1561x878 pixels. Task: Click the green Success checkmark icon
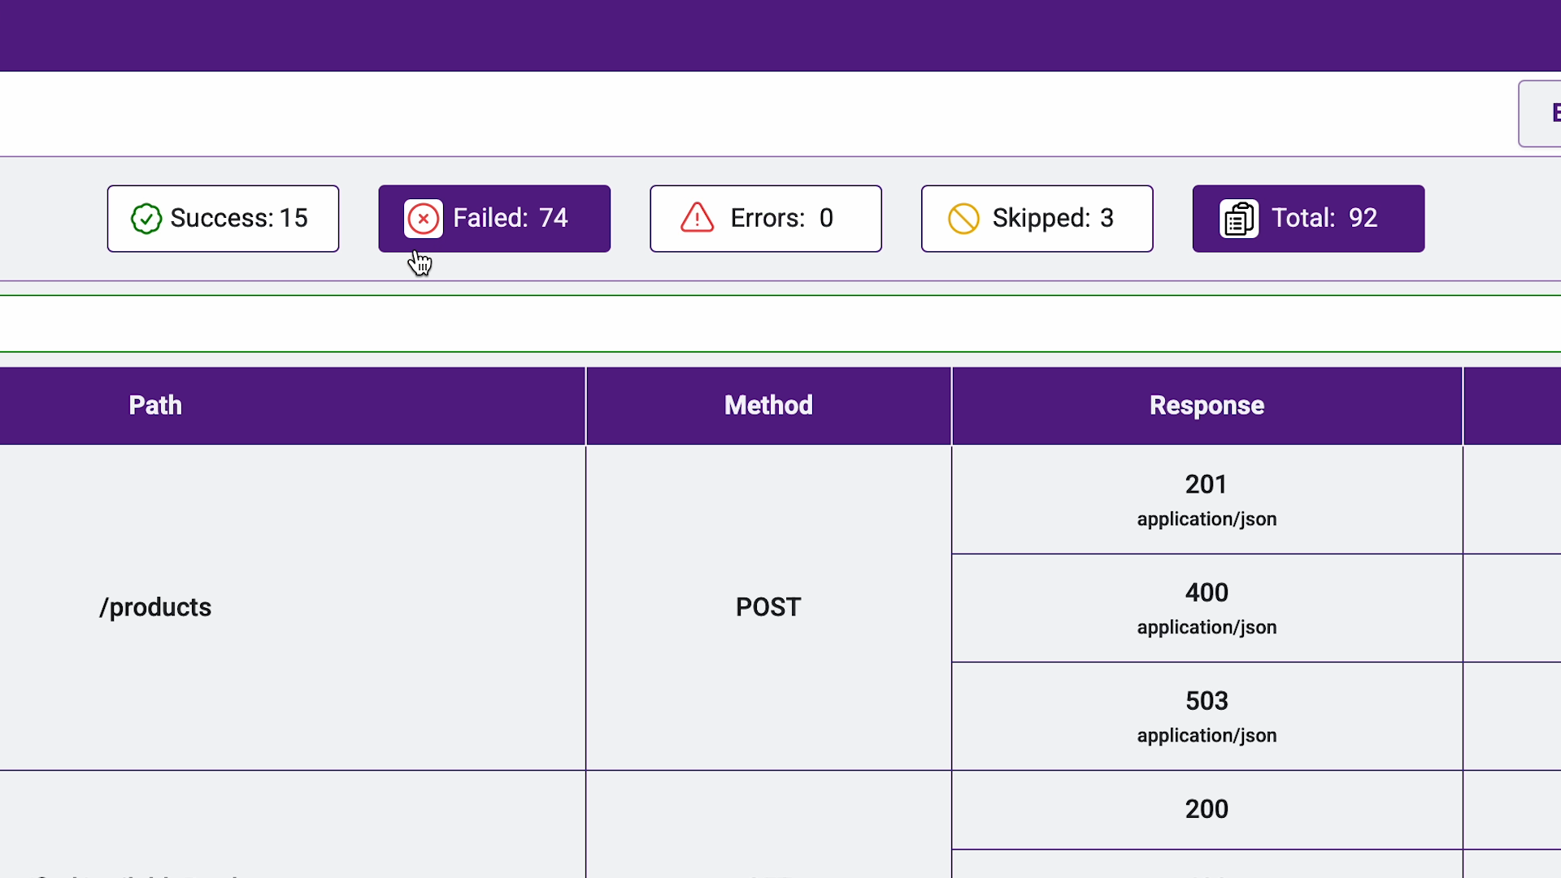pos(146,219)
